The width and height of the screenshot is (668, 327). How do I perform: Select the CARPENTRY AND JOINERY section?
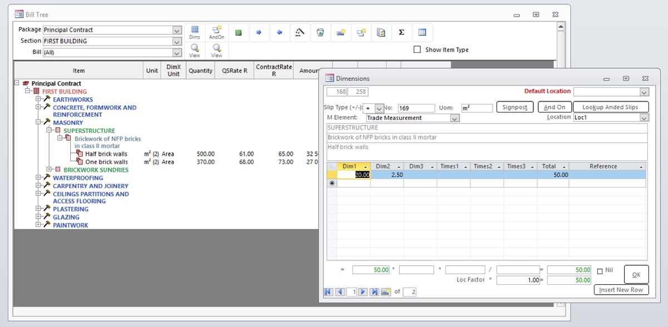click(x=91, y=186)
